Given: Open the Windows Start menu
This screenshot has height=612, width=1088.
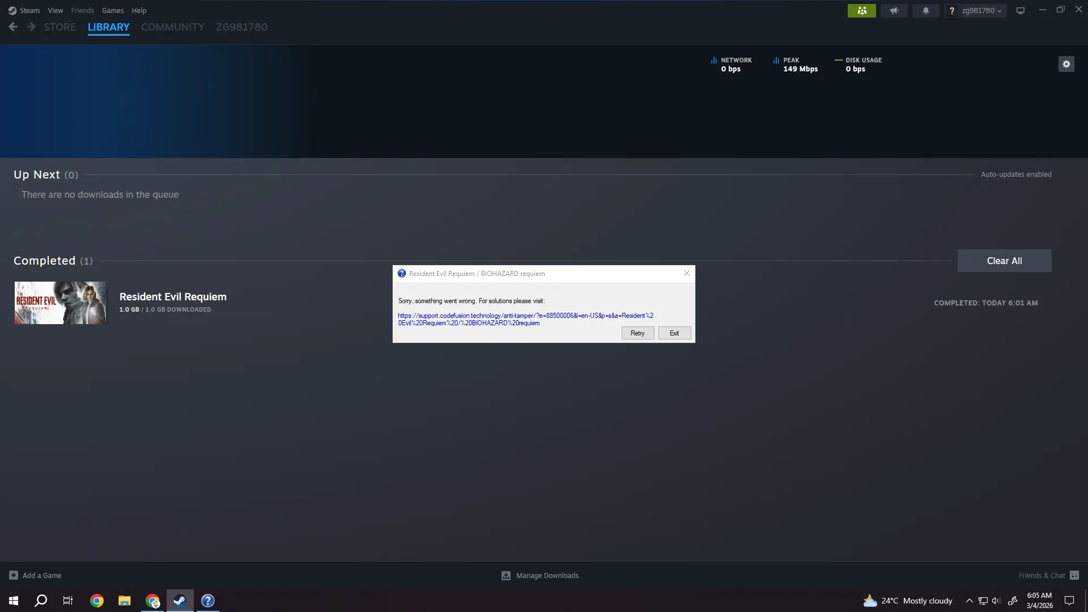Looking at the screenshot, I should [14, 601].
